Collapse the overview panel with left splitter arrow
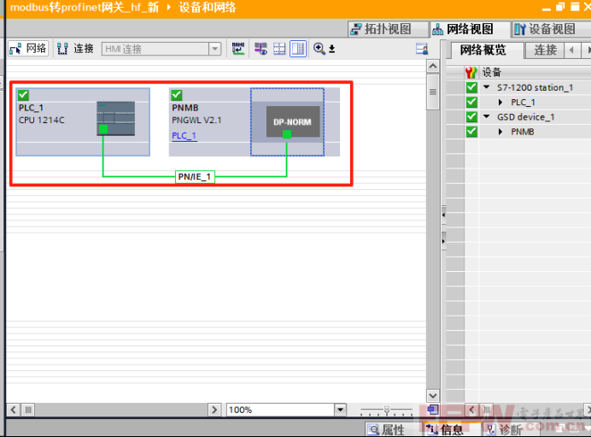 click(443, 216)
